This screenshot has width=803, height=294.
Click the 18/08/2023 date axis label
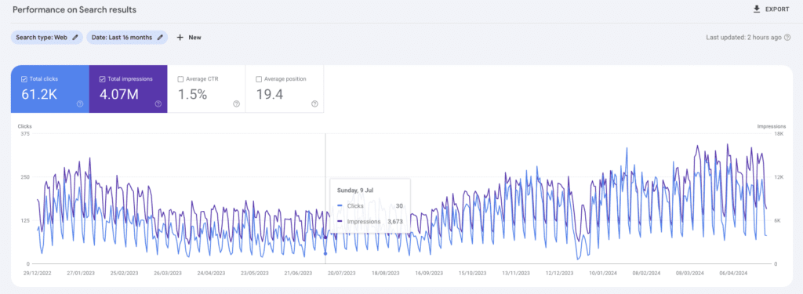tap(385, 274)
